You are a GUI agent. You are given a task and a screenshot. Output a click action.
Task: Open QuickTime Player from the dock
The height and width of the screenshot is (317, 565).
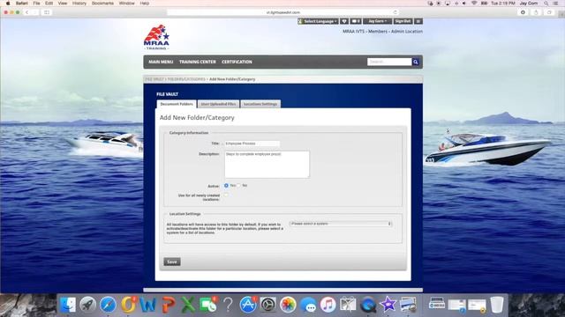pos(368,305)
